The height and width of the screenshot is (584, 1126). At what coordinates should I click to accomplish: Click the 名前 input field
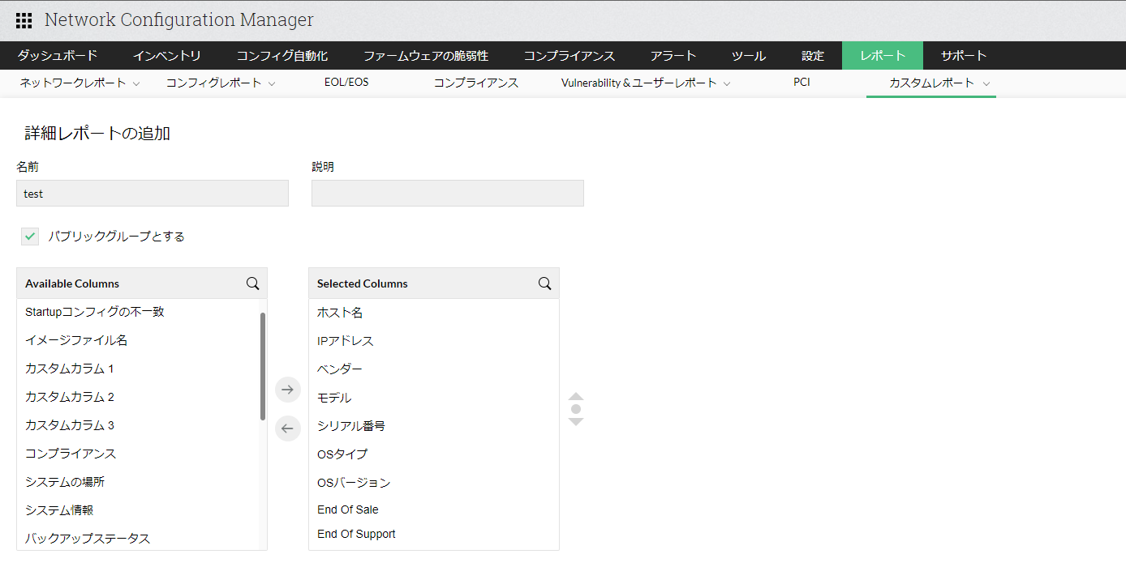tap(153, 194)
